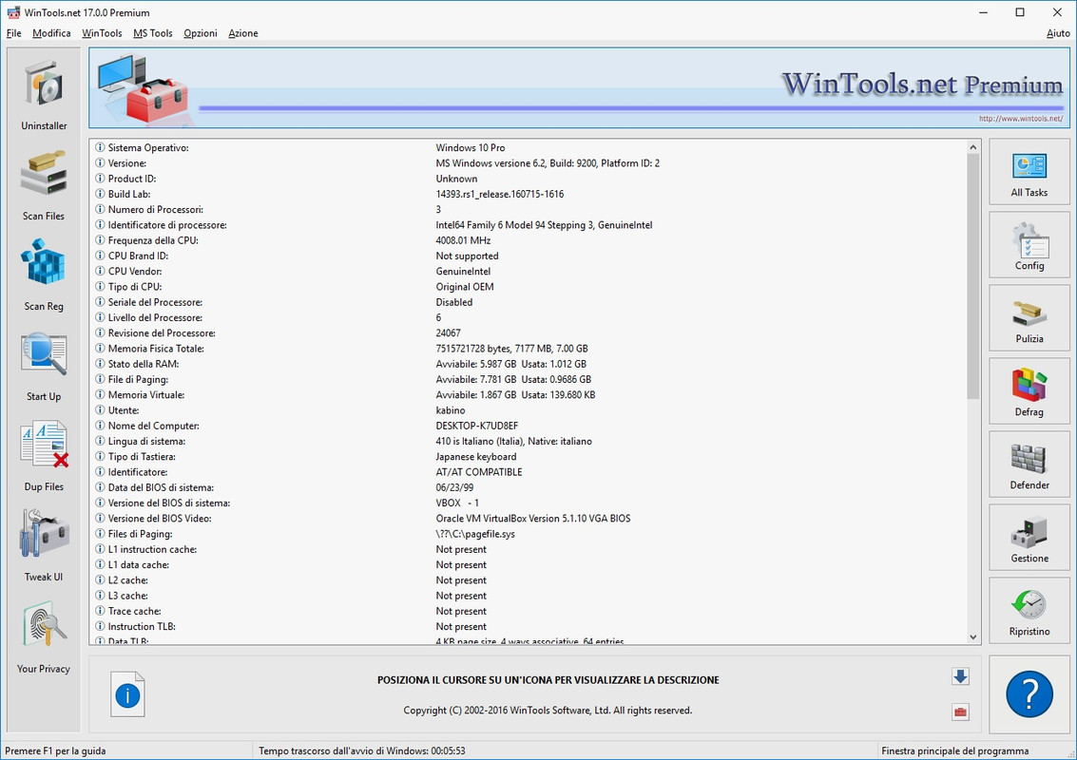Click the Windows 10 Pro value
The height and width of the screenshot is (760, 1077).
(x=471, y=147)
